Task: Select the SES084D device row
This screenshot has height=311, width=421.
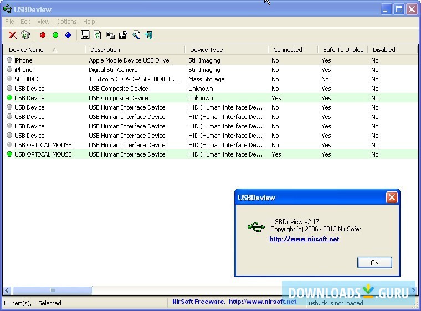Action: (x=27, y=79)
